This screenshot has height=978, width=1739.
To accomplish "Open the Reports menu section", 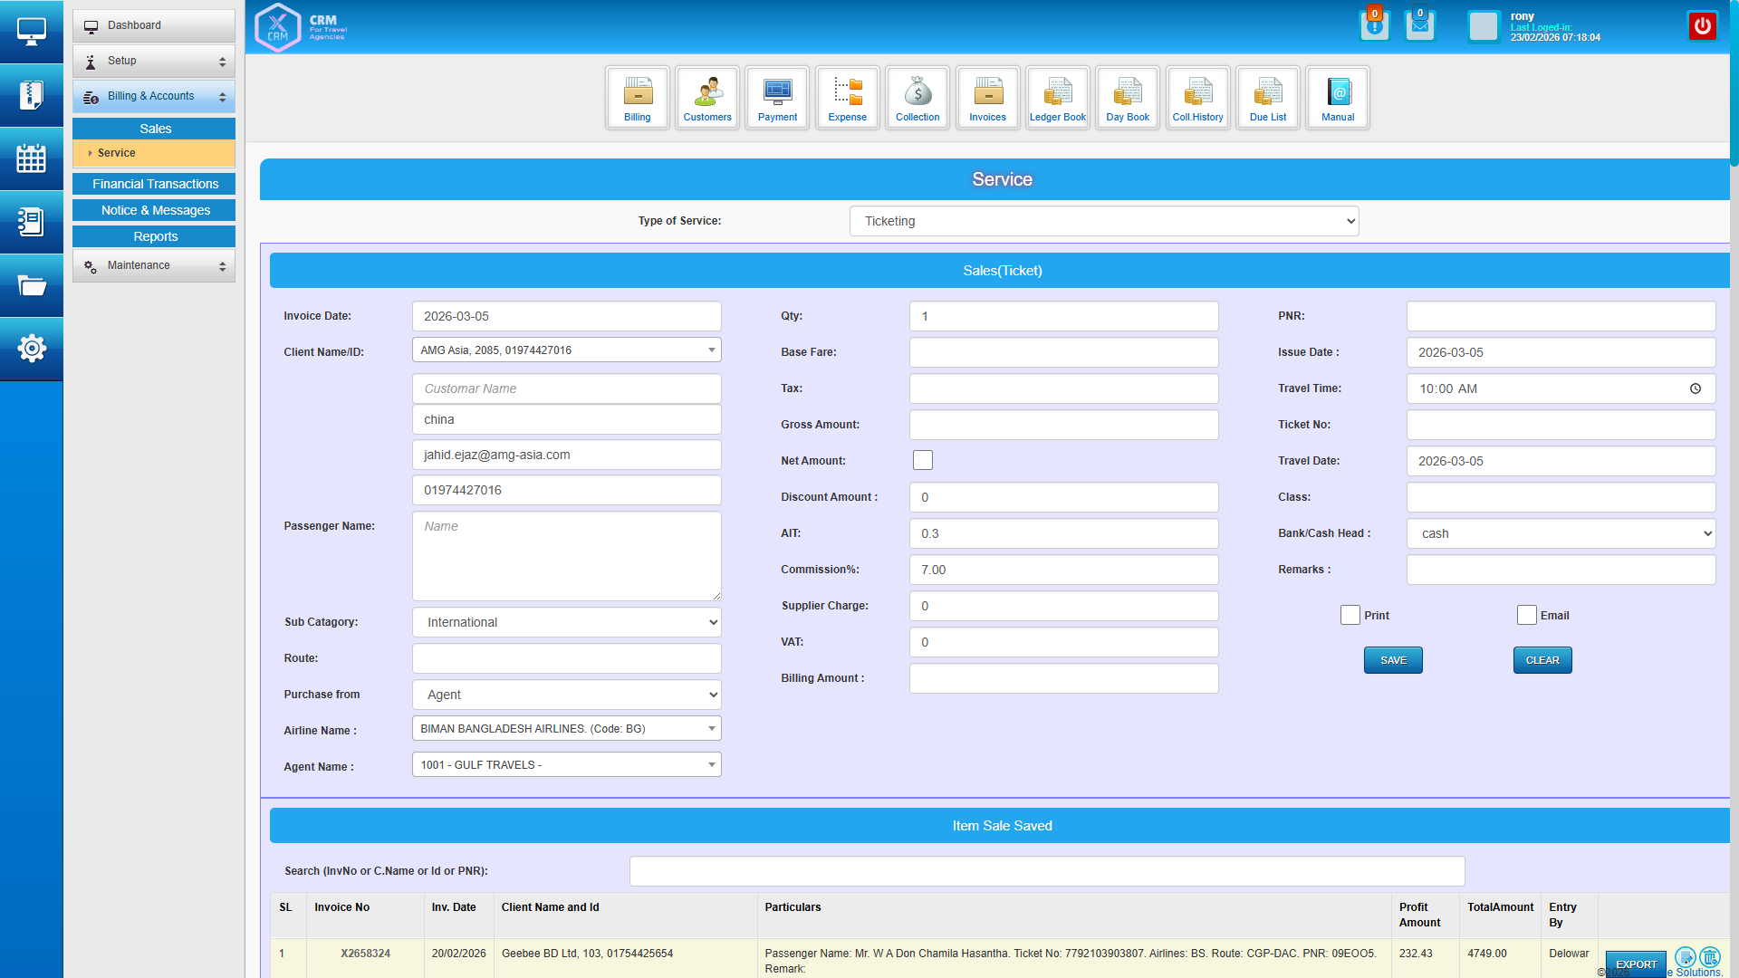I will [x=155, y=236].
